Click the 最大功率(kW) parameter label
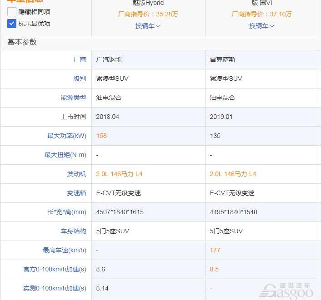Image resolution: width=321 pixels, height=300 pixels. (x=67, y=136)
